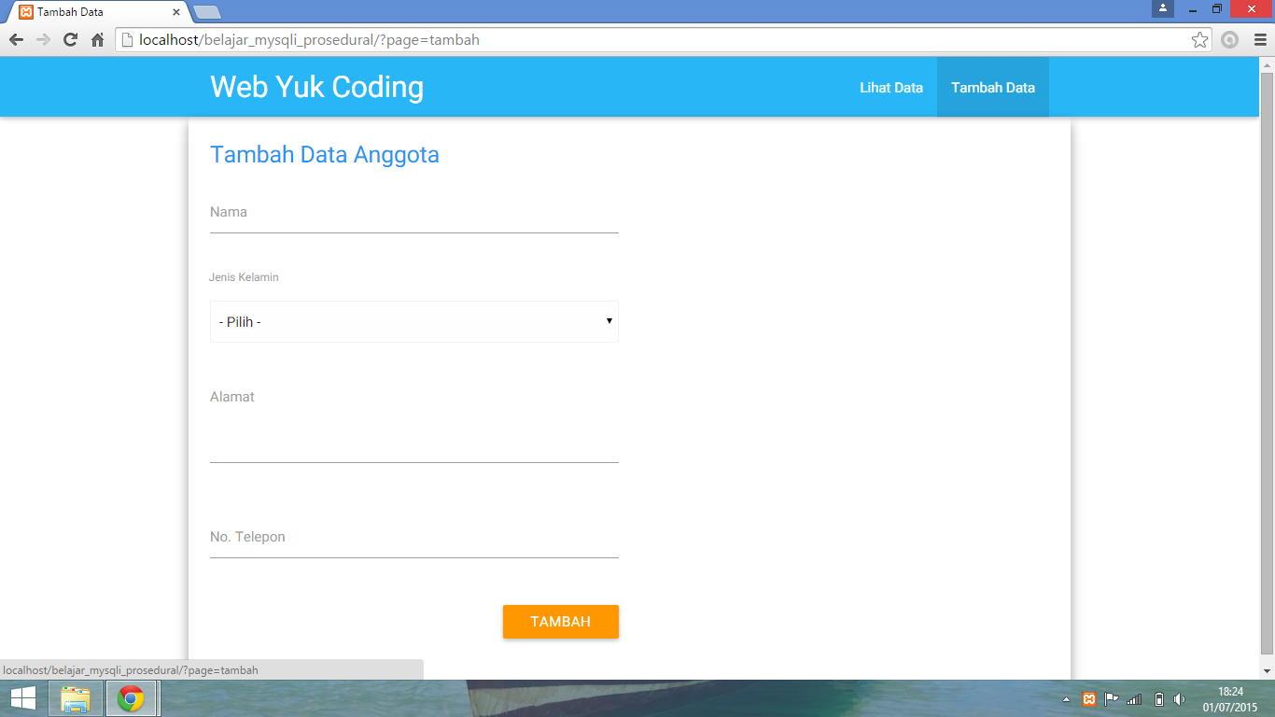1275x717 pixels.
Task: Click the network signal strength icon
Action: (1132, 698)
